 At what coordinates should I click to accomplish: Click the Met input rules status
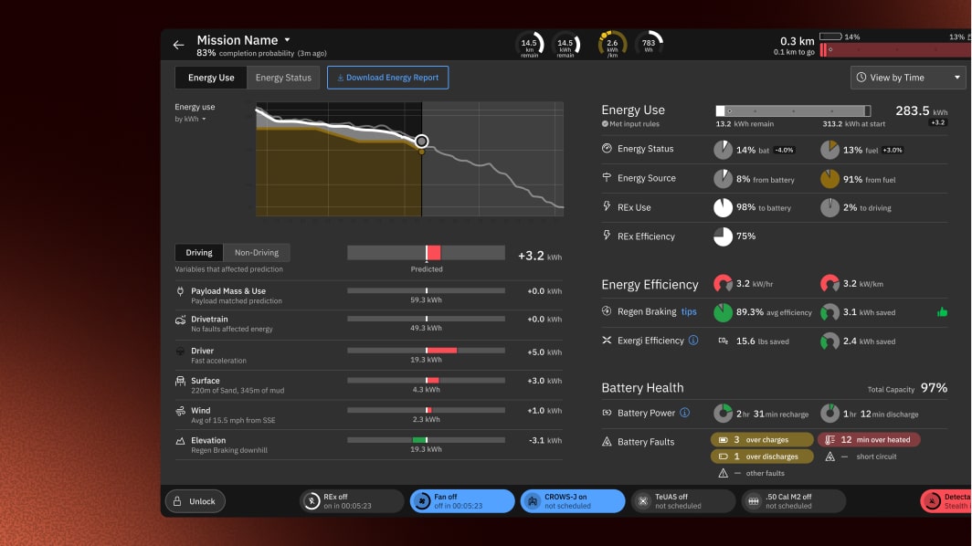[x=630, y=124]
